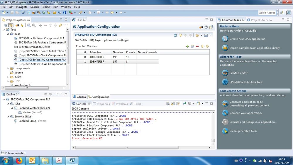Image resolution: width=293 pixels, height=165 pixels.
Task: Toggle Link with Editor in Project Explorer
Action: coord(11,25)
